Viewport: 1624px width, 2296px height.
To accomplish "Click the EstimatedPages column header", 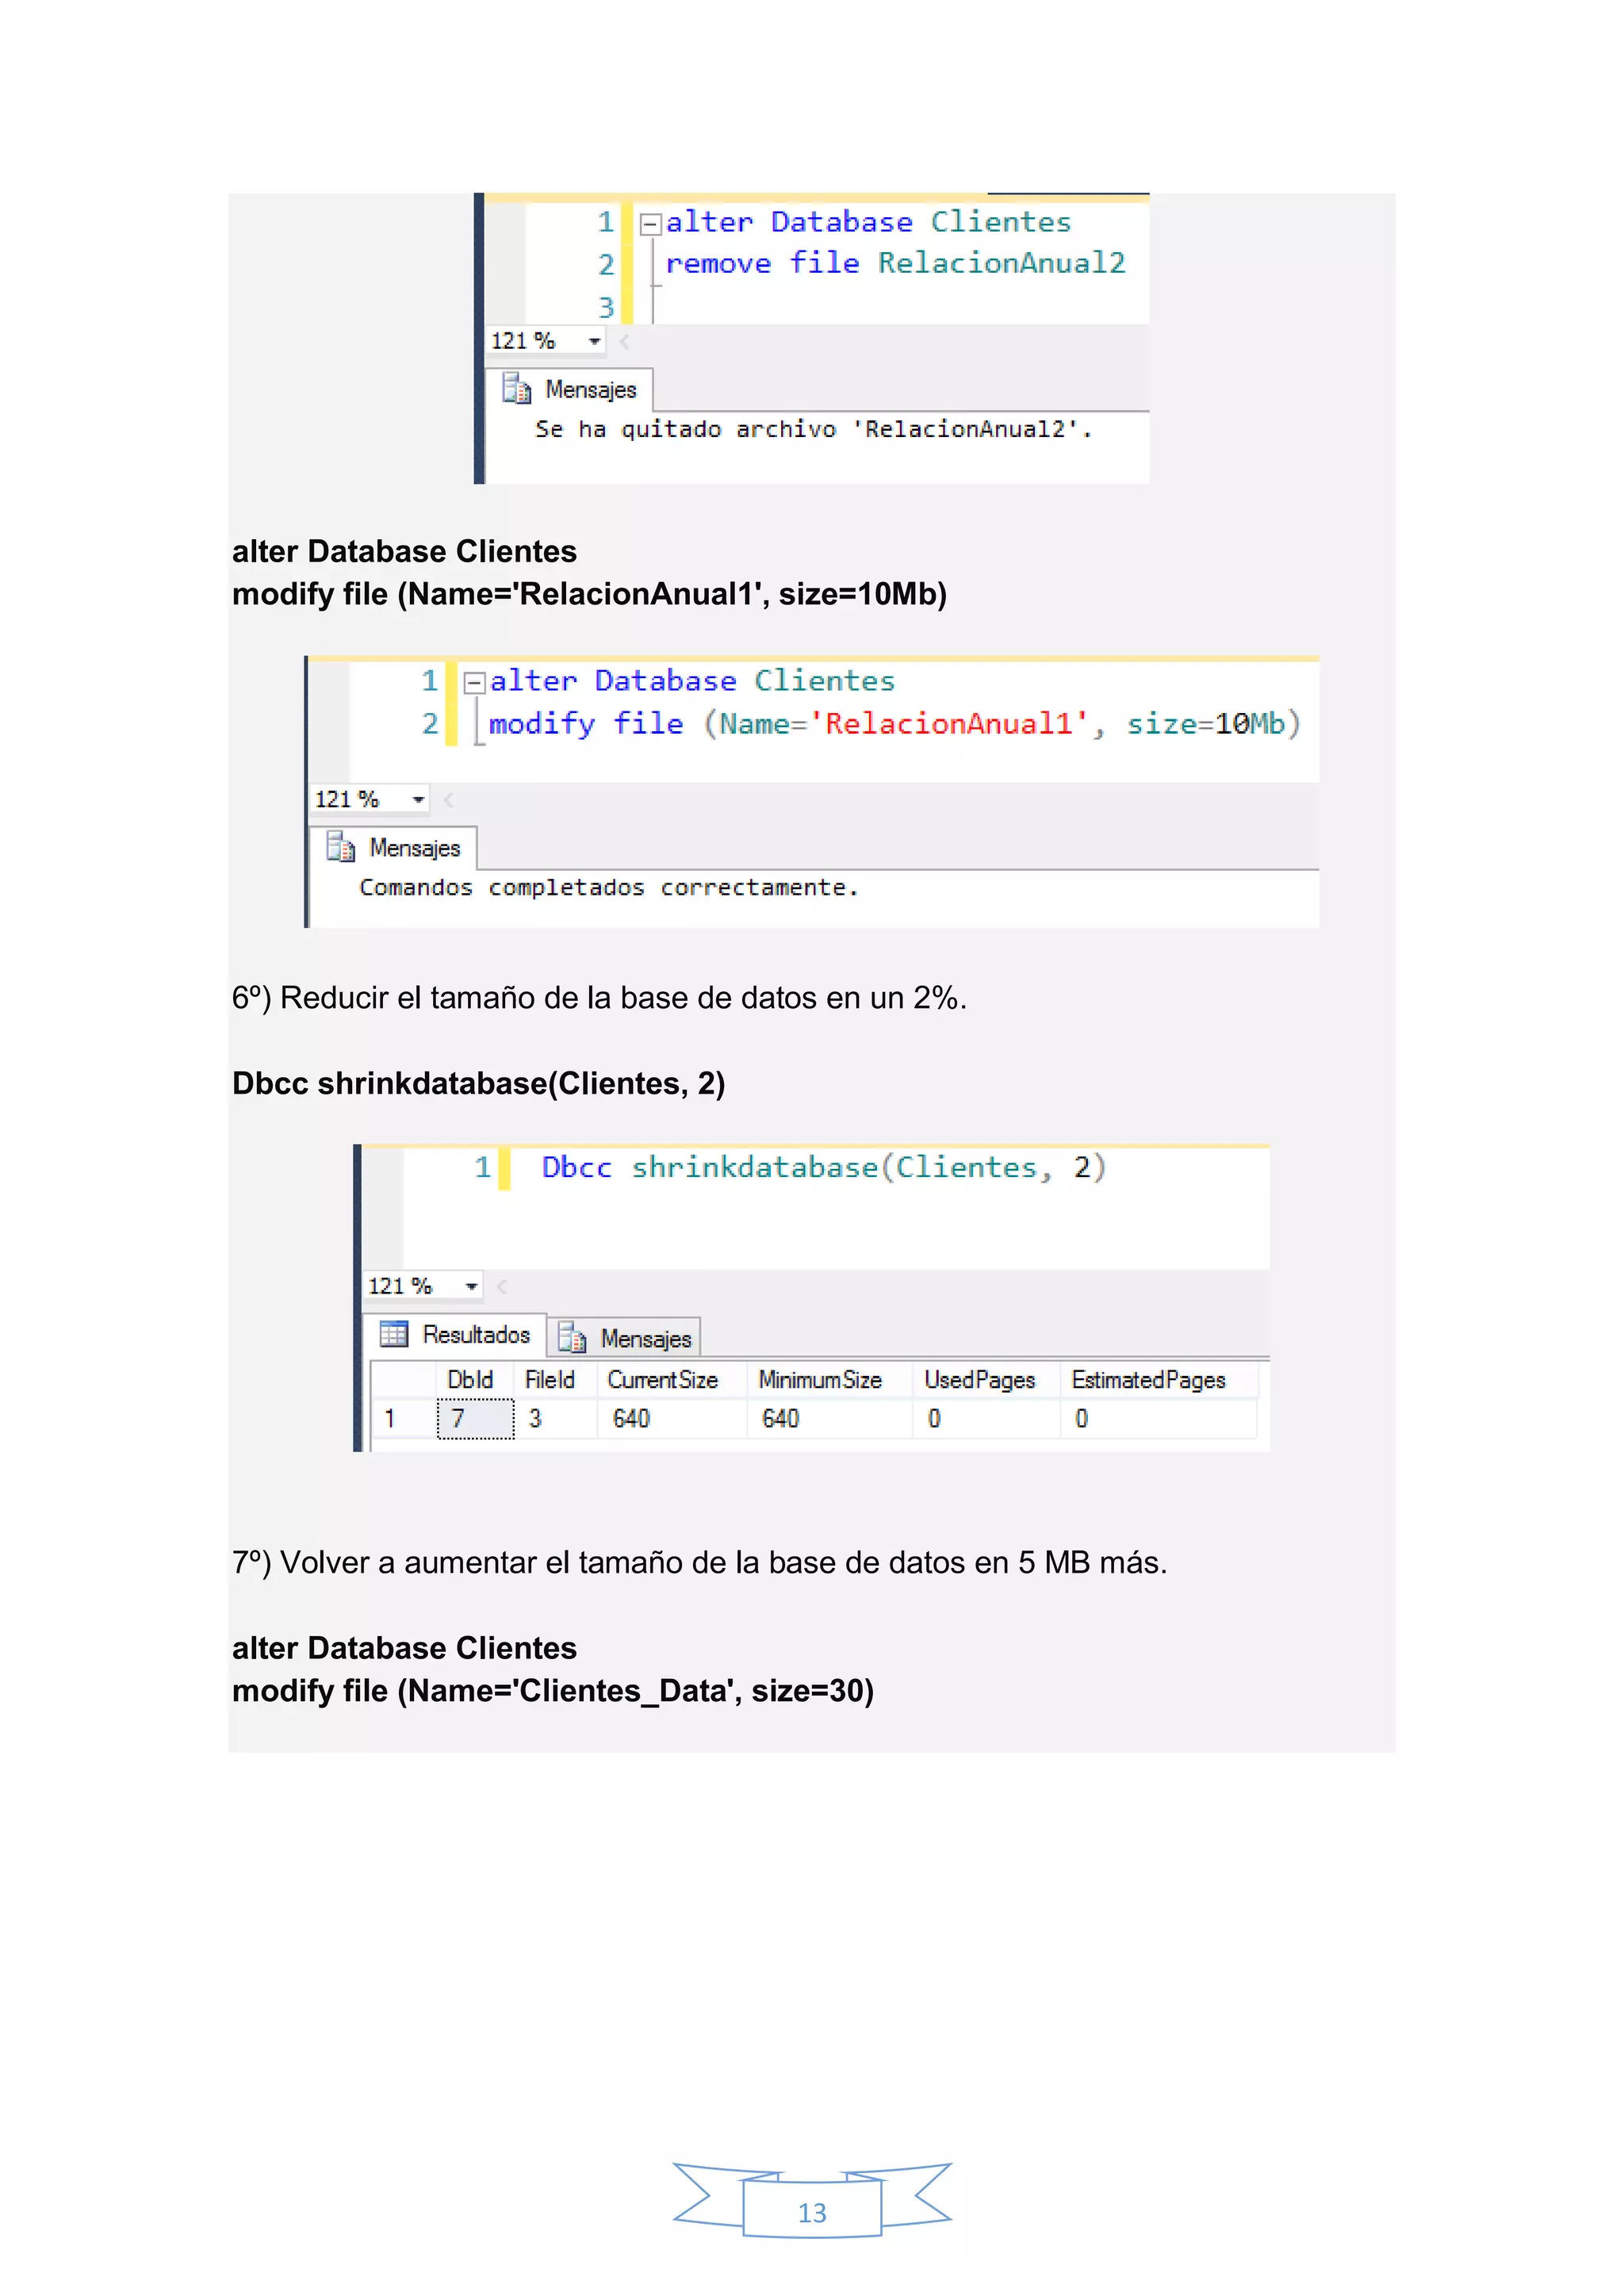I will pyautogui.click(x=1148, y=1380).
